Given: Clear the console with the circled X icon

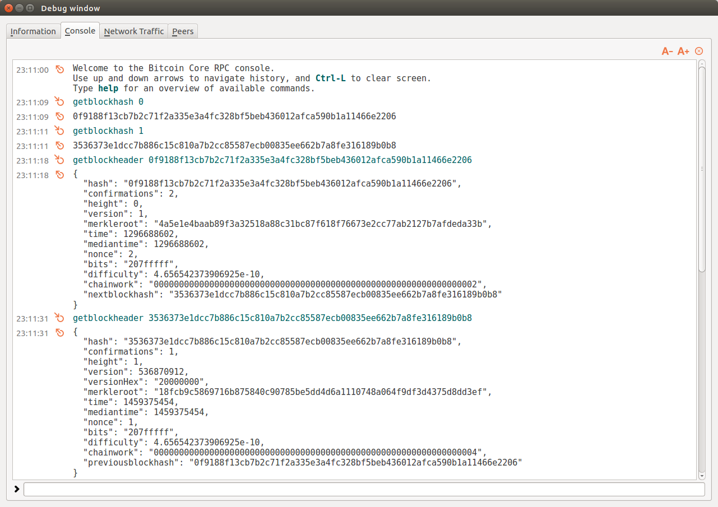Looking at the screenshot, I should (699, 51).
